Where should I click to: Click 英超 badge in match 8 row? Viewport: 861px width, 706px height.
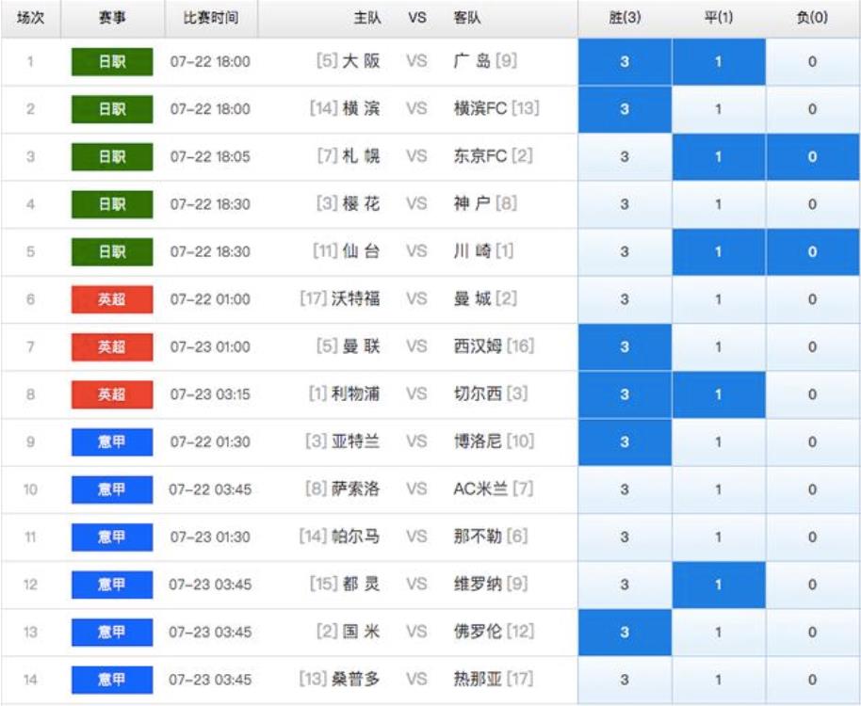tap(112, 394)
